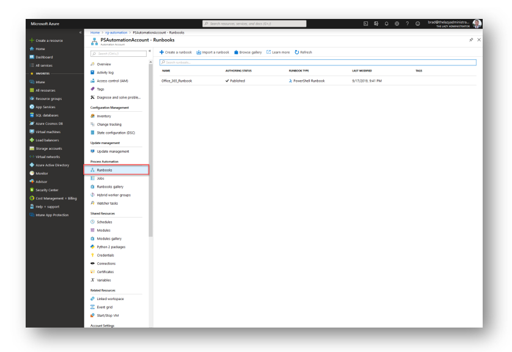This screenshot has width=512, height=352.
Task: Pin the Runbooks blade
Action: point(471,40)
